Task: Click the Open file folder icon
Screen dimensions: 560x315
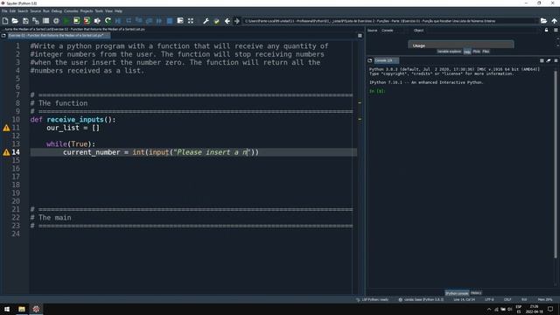Action: coord(15,21)
